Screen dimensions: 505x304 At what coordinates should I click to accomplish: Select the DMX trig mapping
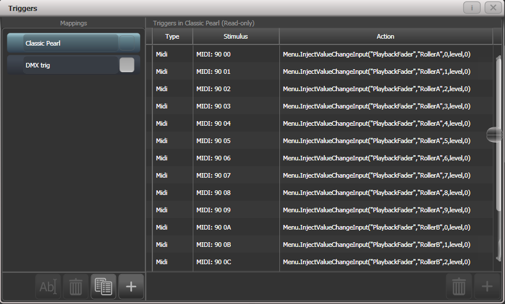tap(73, 65)
